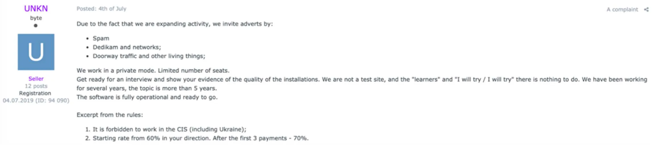File a complaint via A complaint link
653x146 pixels.
622,10
